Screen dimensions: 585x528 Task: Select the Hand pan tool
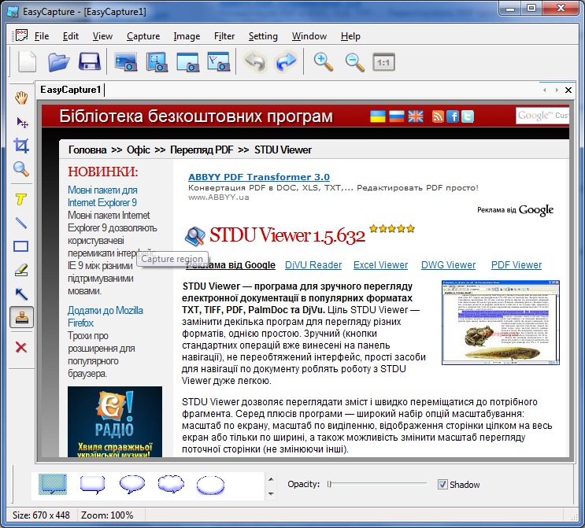(21, 98)
